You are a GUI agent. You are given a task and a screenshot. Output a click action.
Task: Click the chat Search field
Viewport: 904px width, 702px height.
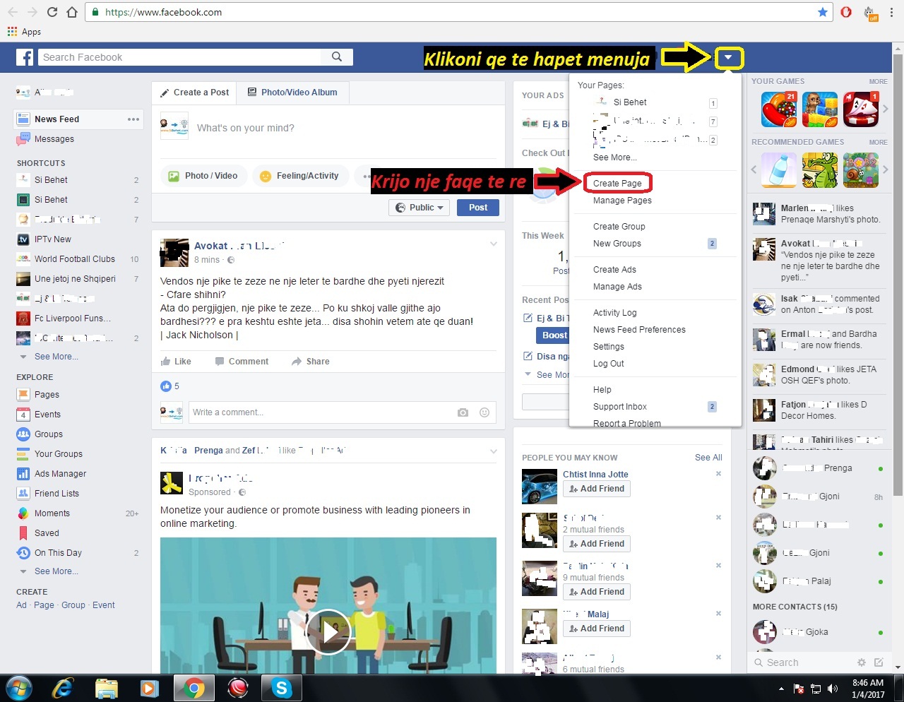click(802, 662)
